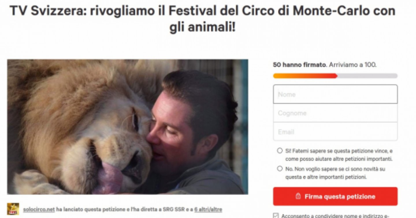Click the 'come posso aiutare altre petizioni' label
Screen dimensions: 416x218
[x=339, y=159]
